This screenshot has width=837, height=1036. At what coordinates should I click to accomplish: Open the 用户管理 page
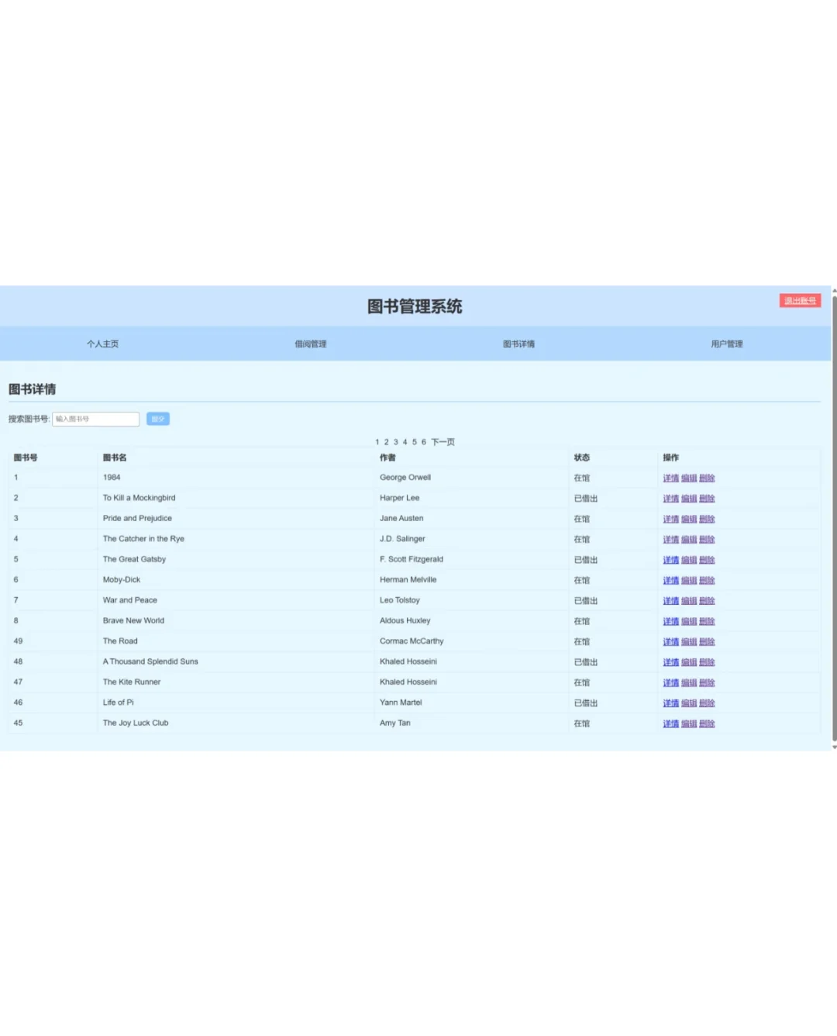pyautogui.click(x=725, y=344)
